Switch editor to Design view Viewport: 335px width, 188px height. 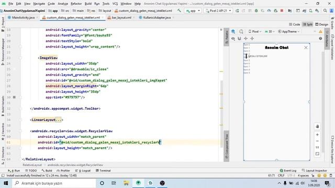(321, 25)
